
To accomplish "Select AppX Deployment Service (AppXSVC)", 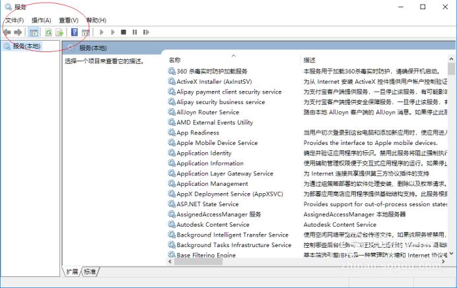I will tap(230, 194).
